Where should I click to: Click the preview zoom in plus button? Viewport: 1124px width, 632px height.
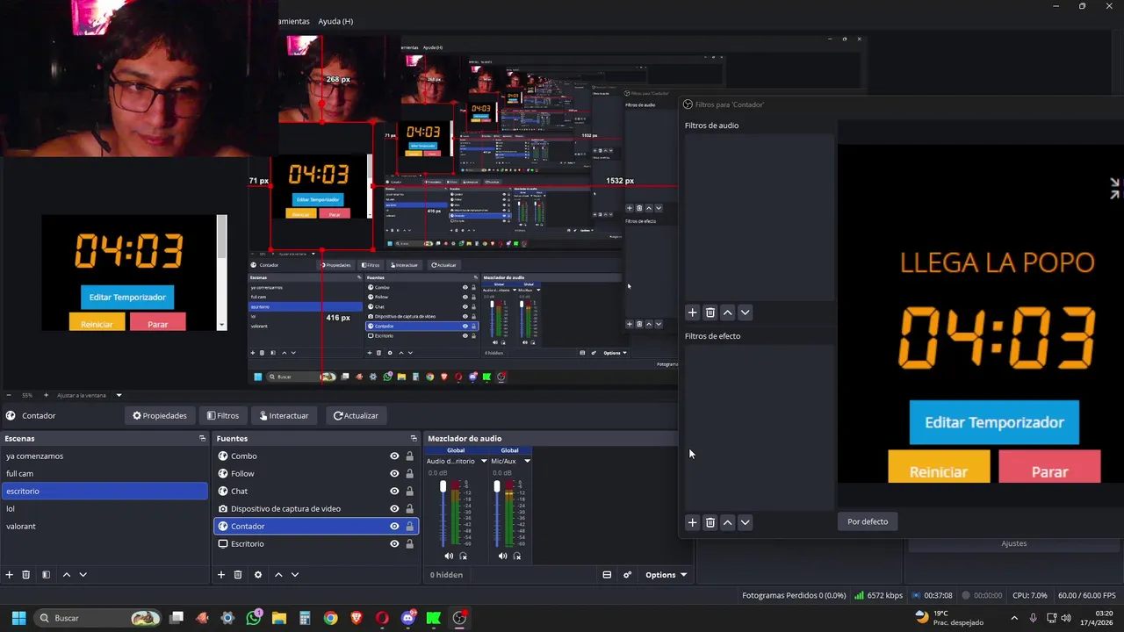pyautogui.click(x=46, y=395)
